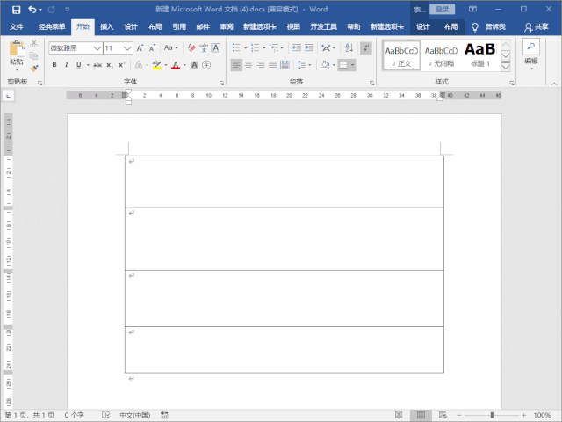Toggle italic formatting
The image size is (562, 422).
[x=67, y=65]
